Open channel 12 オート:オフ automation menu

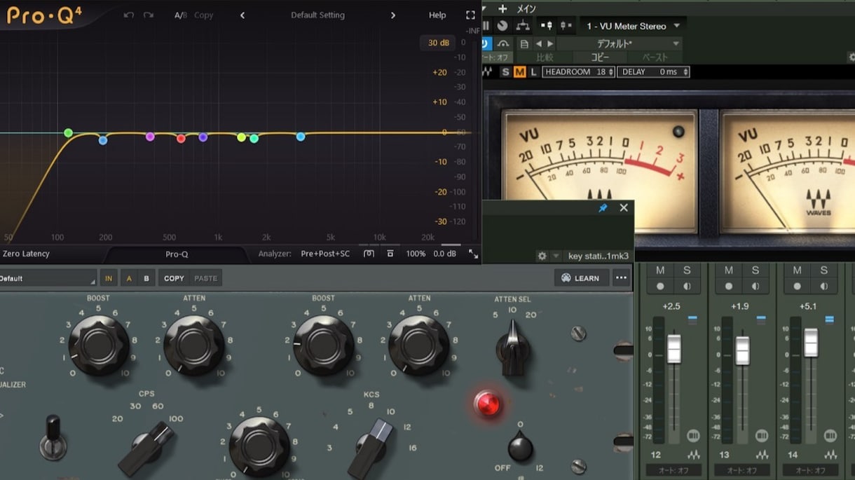click(674, 470)
